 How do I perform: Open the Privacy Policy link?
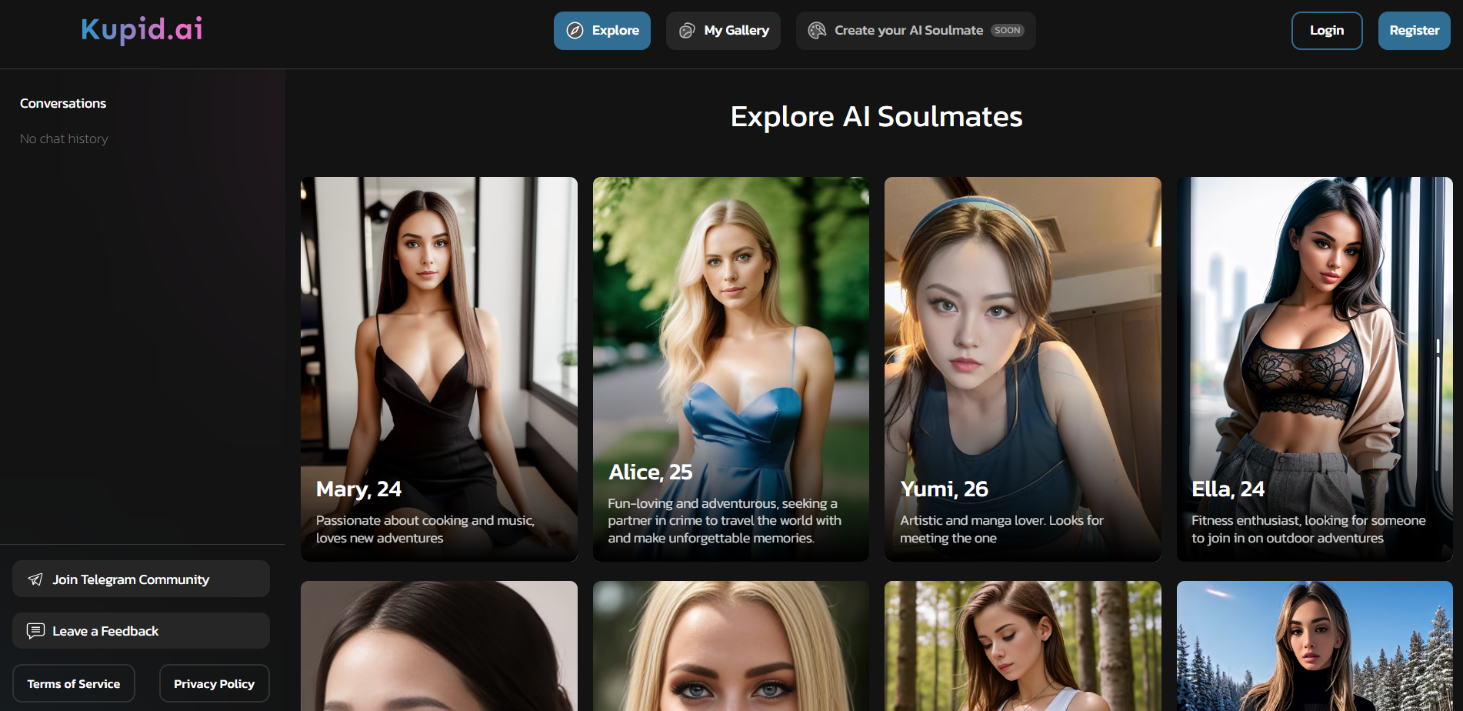[x=214, y=683]
